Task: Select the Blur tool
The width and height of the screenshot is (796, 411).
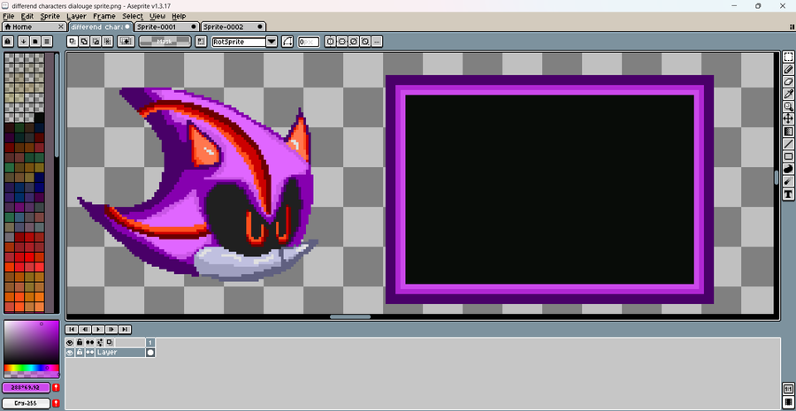Action: 788,181
